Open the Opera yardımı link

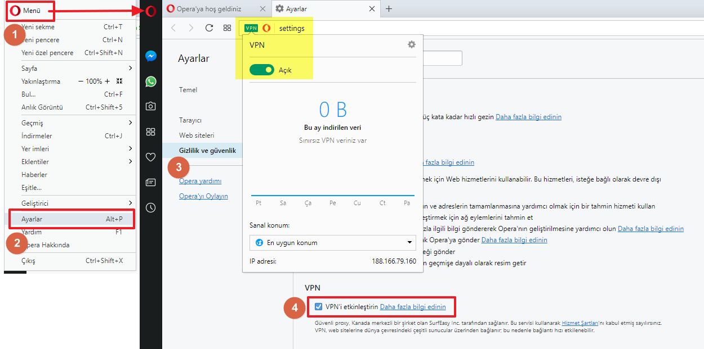[x=200, y=181]
